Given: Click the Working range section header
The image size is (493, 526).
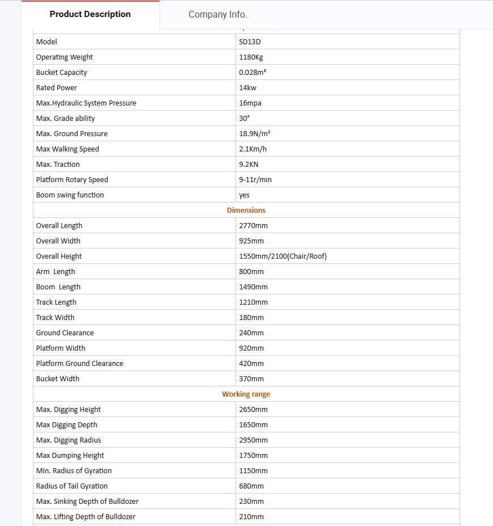Looking at the screenshot, I should (246, 394).
